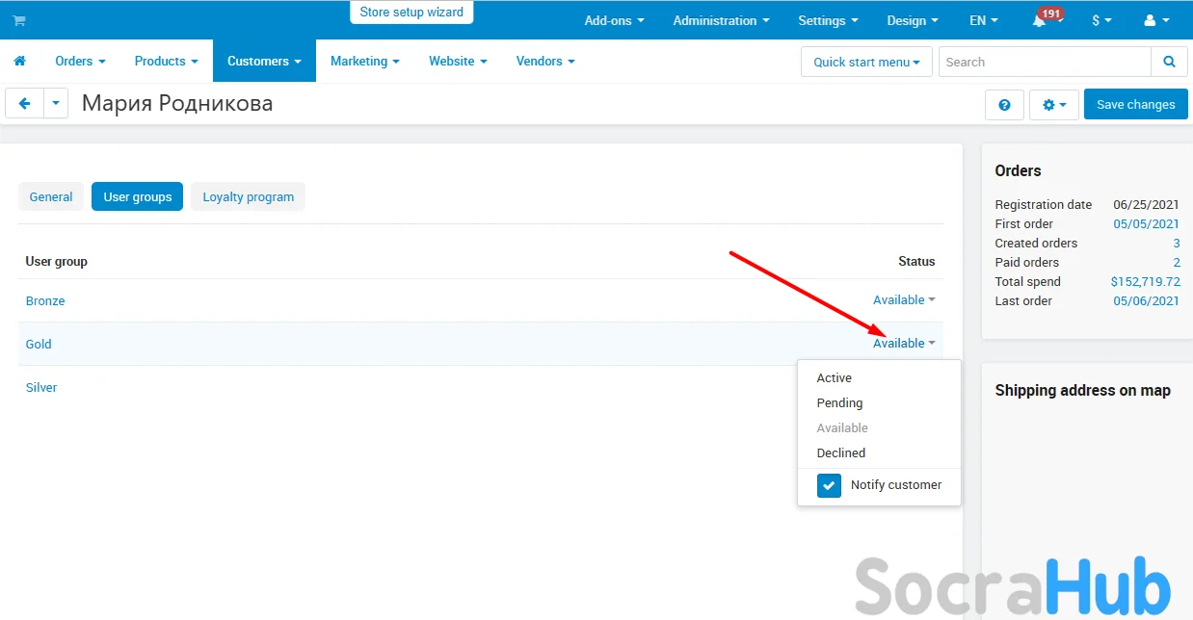Image resolution: width=1193 pixels, height=620 pixels.
Task: Open the Gold user group link
Action: coord(39,344)
